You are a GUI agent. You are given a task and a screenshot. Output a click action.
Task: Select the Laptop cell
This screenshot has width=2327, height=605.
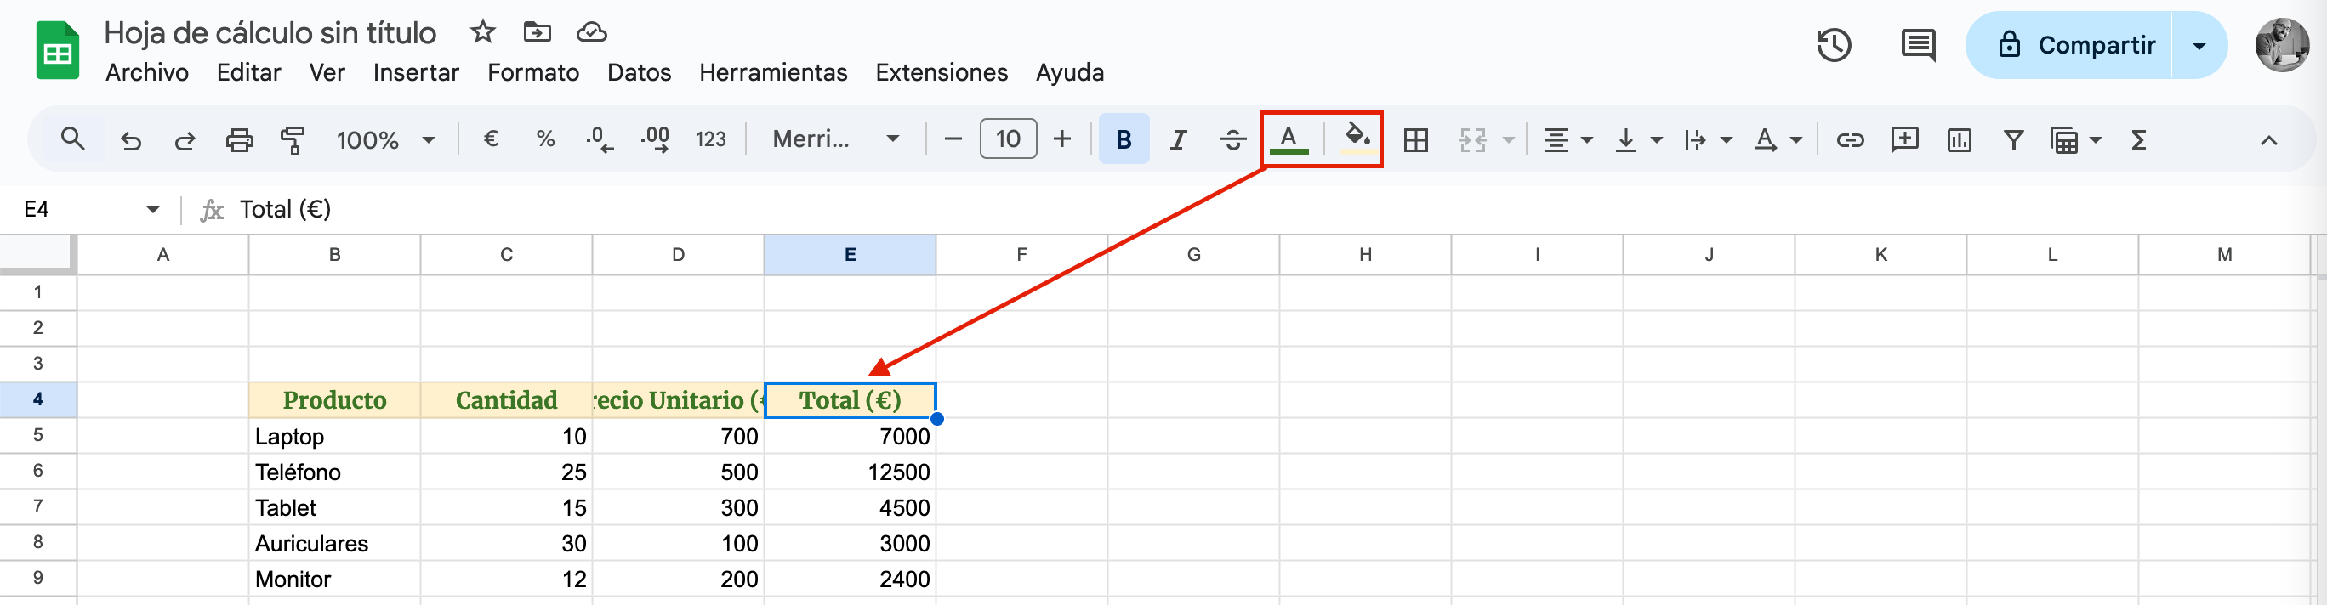(334, 436)
